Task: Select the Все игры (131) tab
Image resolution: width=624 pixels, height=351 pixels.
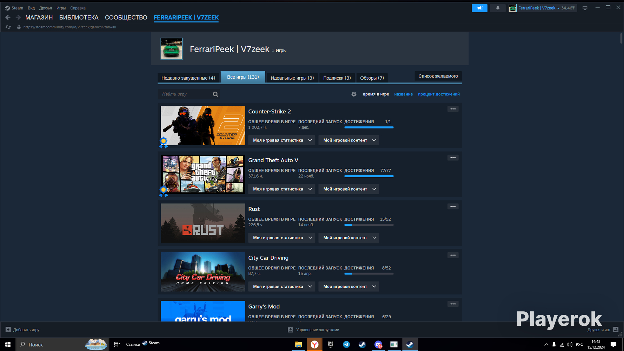Action: click(243, 77)
